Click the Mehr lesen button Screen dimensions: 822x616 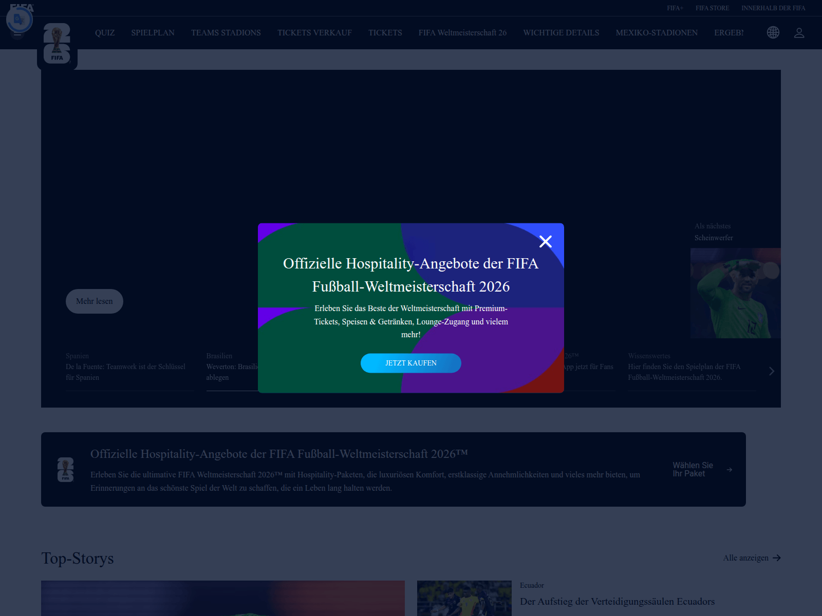pos(95,301)
